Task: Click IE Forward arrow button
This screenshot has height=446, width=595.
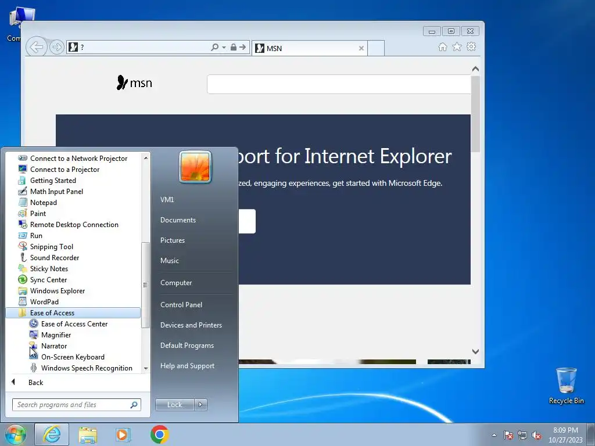Action: point(56,47)
